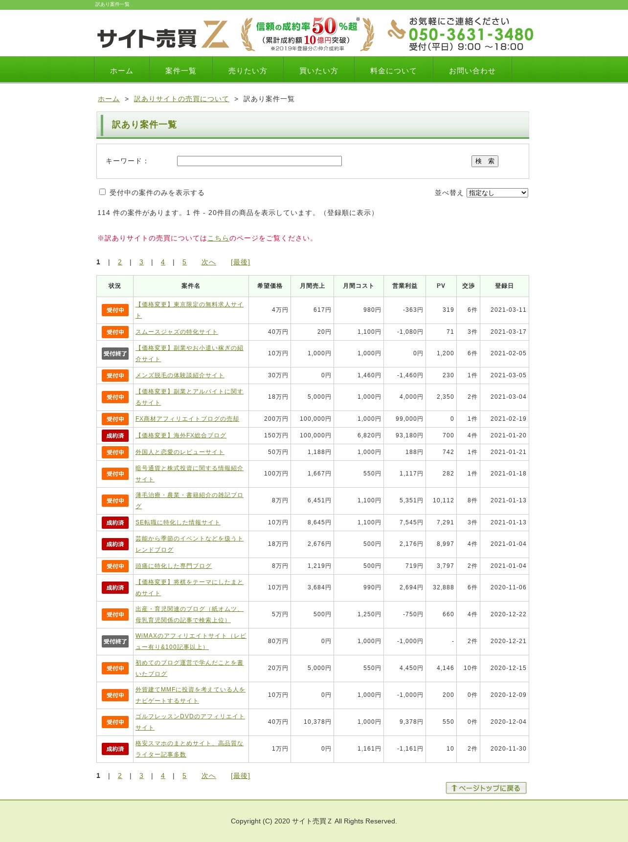Open 頭痛に特化した専門ブログ listing
Screen dimensions: 628x842
pos(174,566)
